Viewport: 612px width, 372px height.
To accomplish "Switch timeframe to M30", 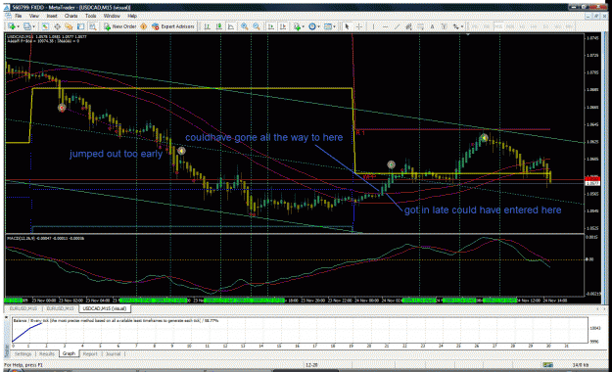I will (x=510, y=26).
